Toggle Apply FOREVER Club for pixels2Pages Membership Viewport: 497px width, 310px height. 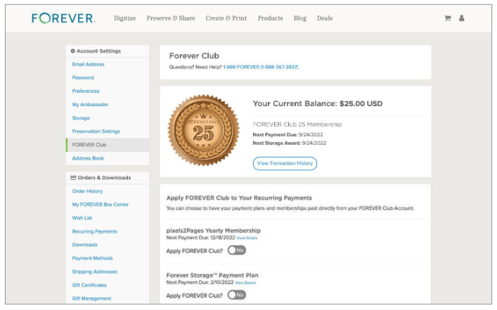[236, 250]
